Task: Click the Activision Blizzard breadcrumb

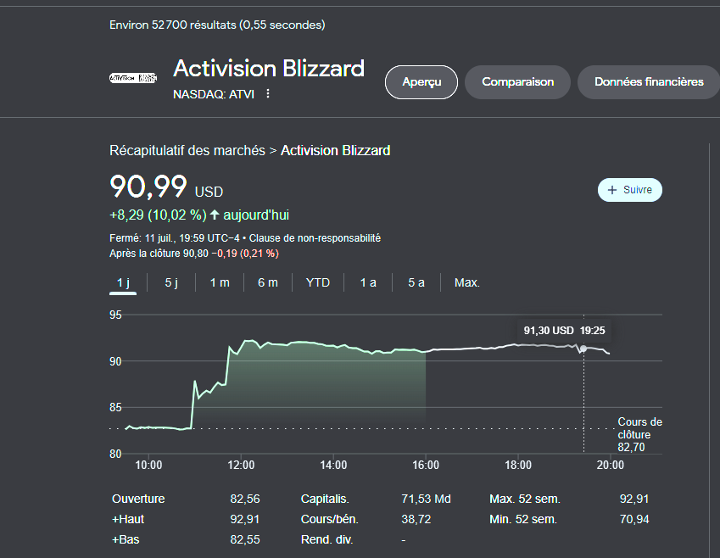Action: coord(335,151)
